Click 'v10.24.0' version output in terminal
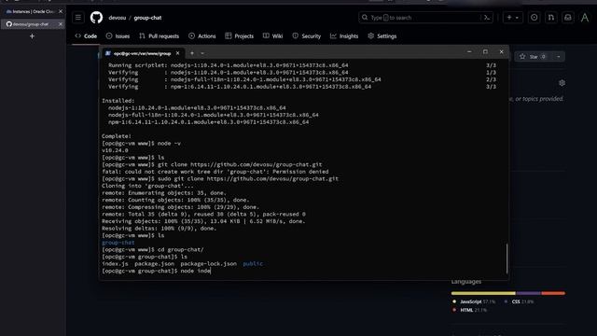Image resolution: width=597 pixels, height=336 pixels. point(115,150)
